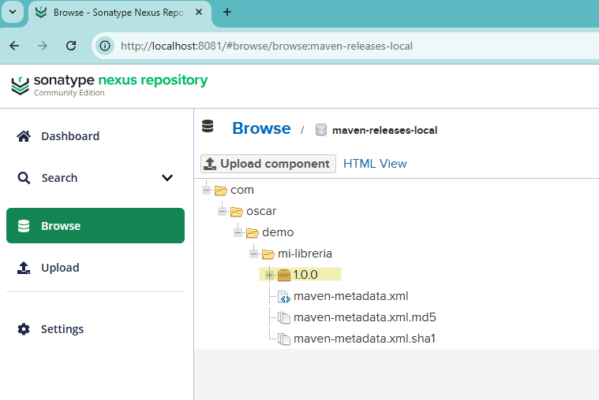Click the Upload component button
The width and height of the screenshot is (599, 400).
click(x=268, y=164)
